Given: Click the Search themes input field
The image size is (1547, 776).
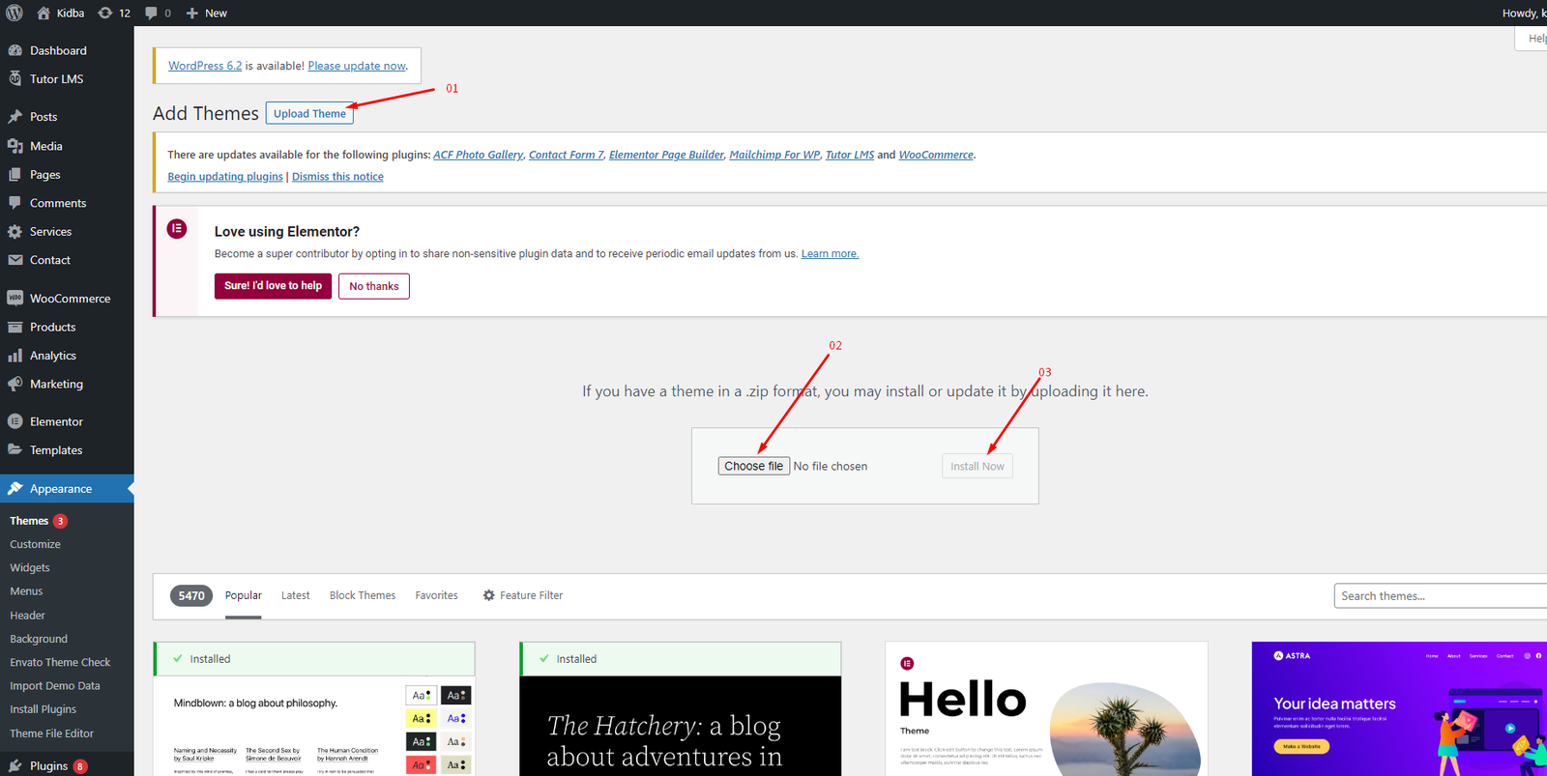Looking at the screenshot, I should point(1439,596).
